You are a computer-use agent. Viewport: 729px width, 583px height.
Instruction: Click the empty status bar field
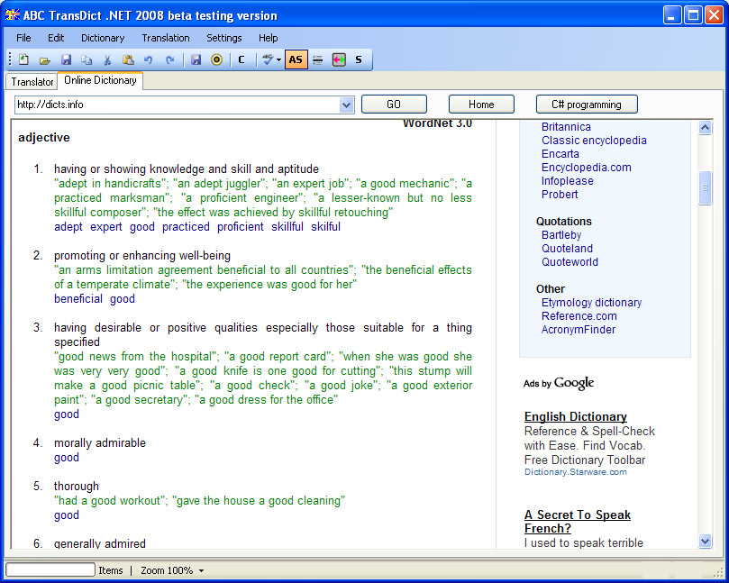(x=50, y=570)
